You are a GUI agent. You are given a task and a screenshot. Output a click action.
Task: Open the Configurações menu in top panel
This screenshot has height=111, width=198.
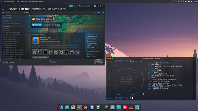pyautogui.click(x=33, y=1)
